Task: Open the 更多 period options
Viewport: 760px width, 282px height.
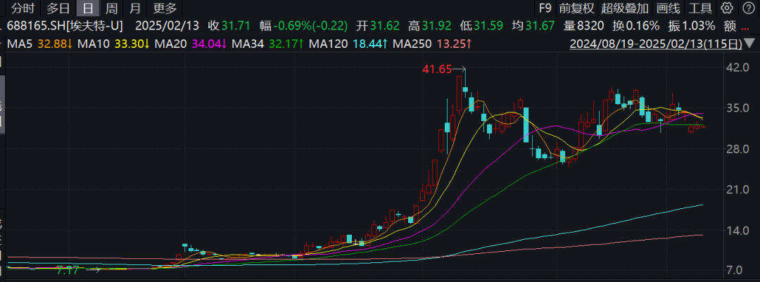Action: 165,8
